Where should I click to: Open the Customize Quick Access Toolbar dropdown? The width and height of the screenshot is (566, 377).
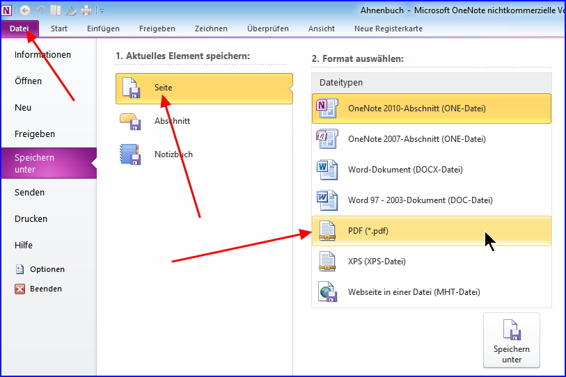point(102,11)
